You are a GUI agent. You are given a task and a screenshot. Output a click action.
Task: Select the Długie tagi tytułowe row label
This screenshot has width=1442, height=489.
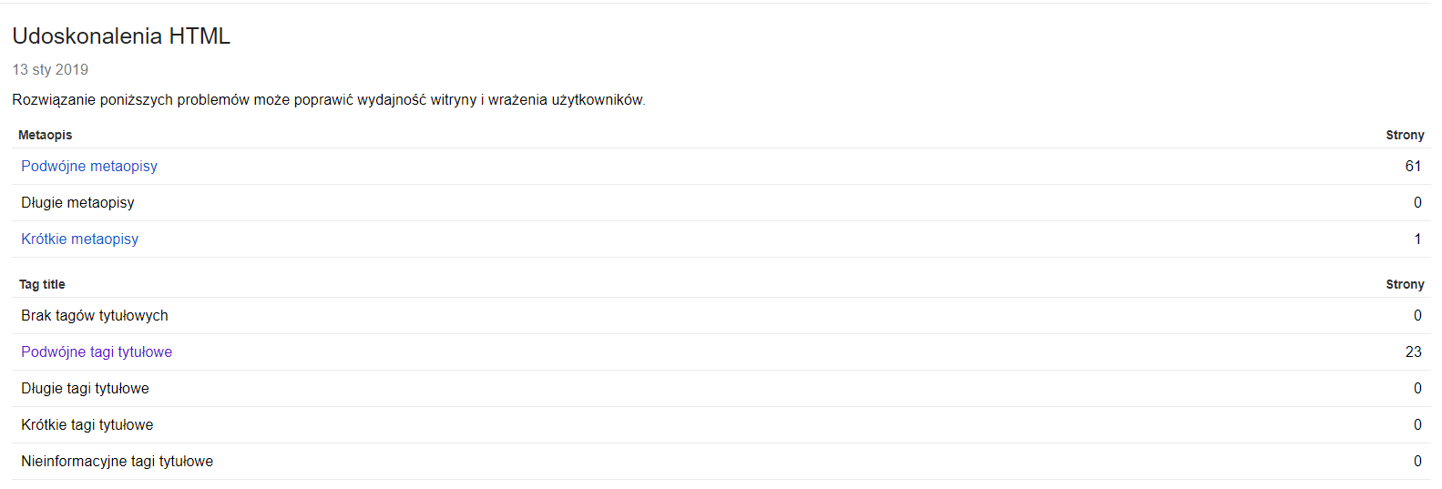pos(86,388)
